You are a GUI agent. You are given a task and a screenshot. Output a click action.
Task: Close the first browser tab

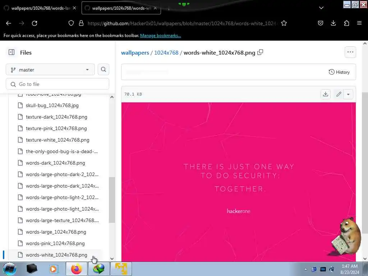[74, 8]
